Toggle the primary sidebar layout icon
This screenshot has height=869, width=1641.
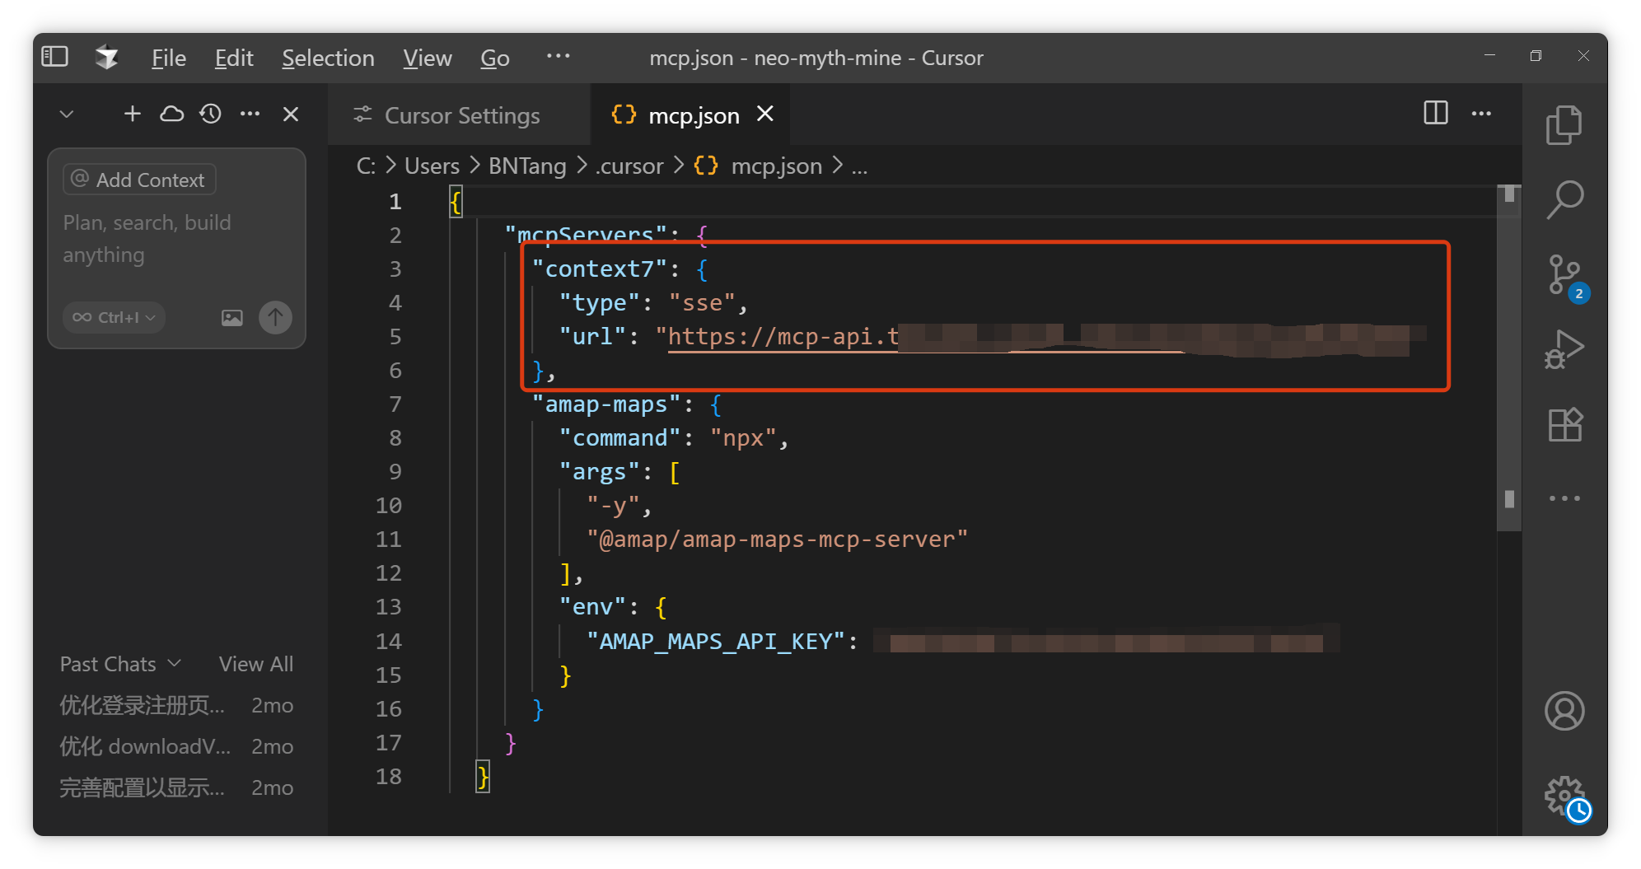coord(54,57)
